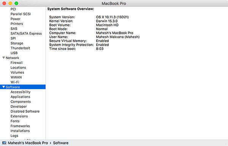
Task: Open Components under Software
Action: [x=21, y=102]
